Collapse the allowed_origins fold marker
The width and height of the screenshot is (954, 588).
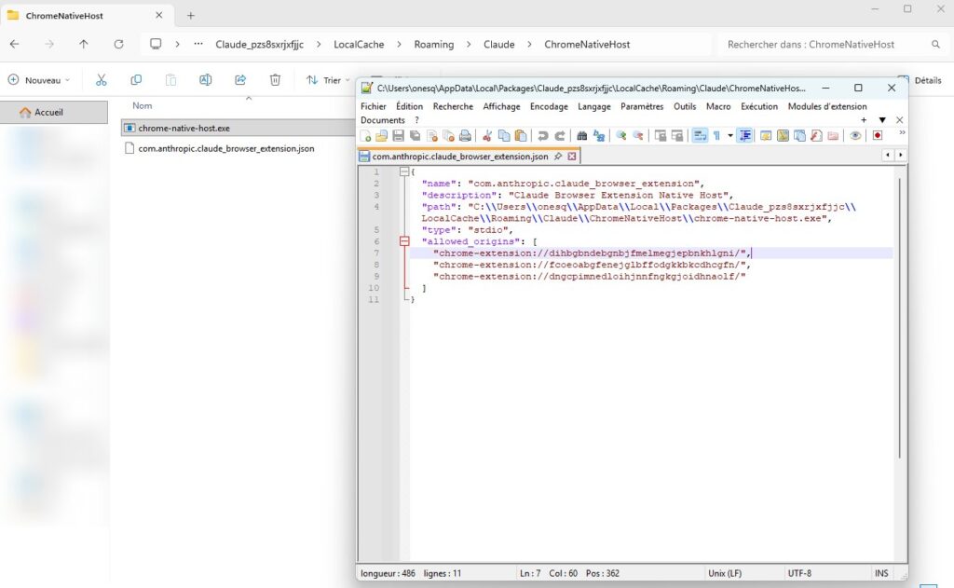[404, 241]
